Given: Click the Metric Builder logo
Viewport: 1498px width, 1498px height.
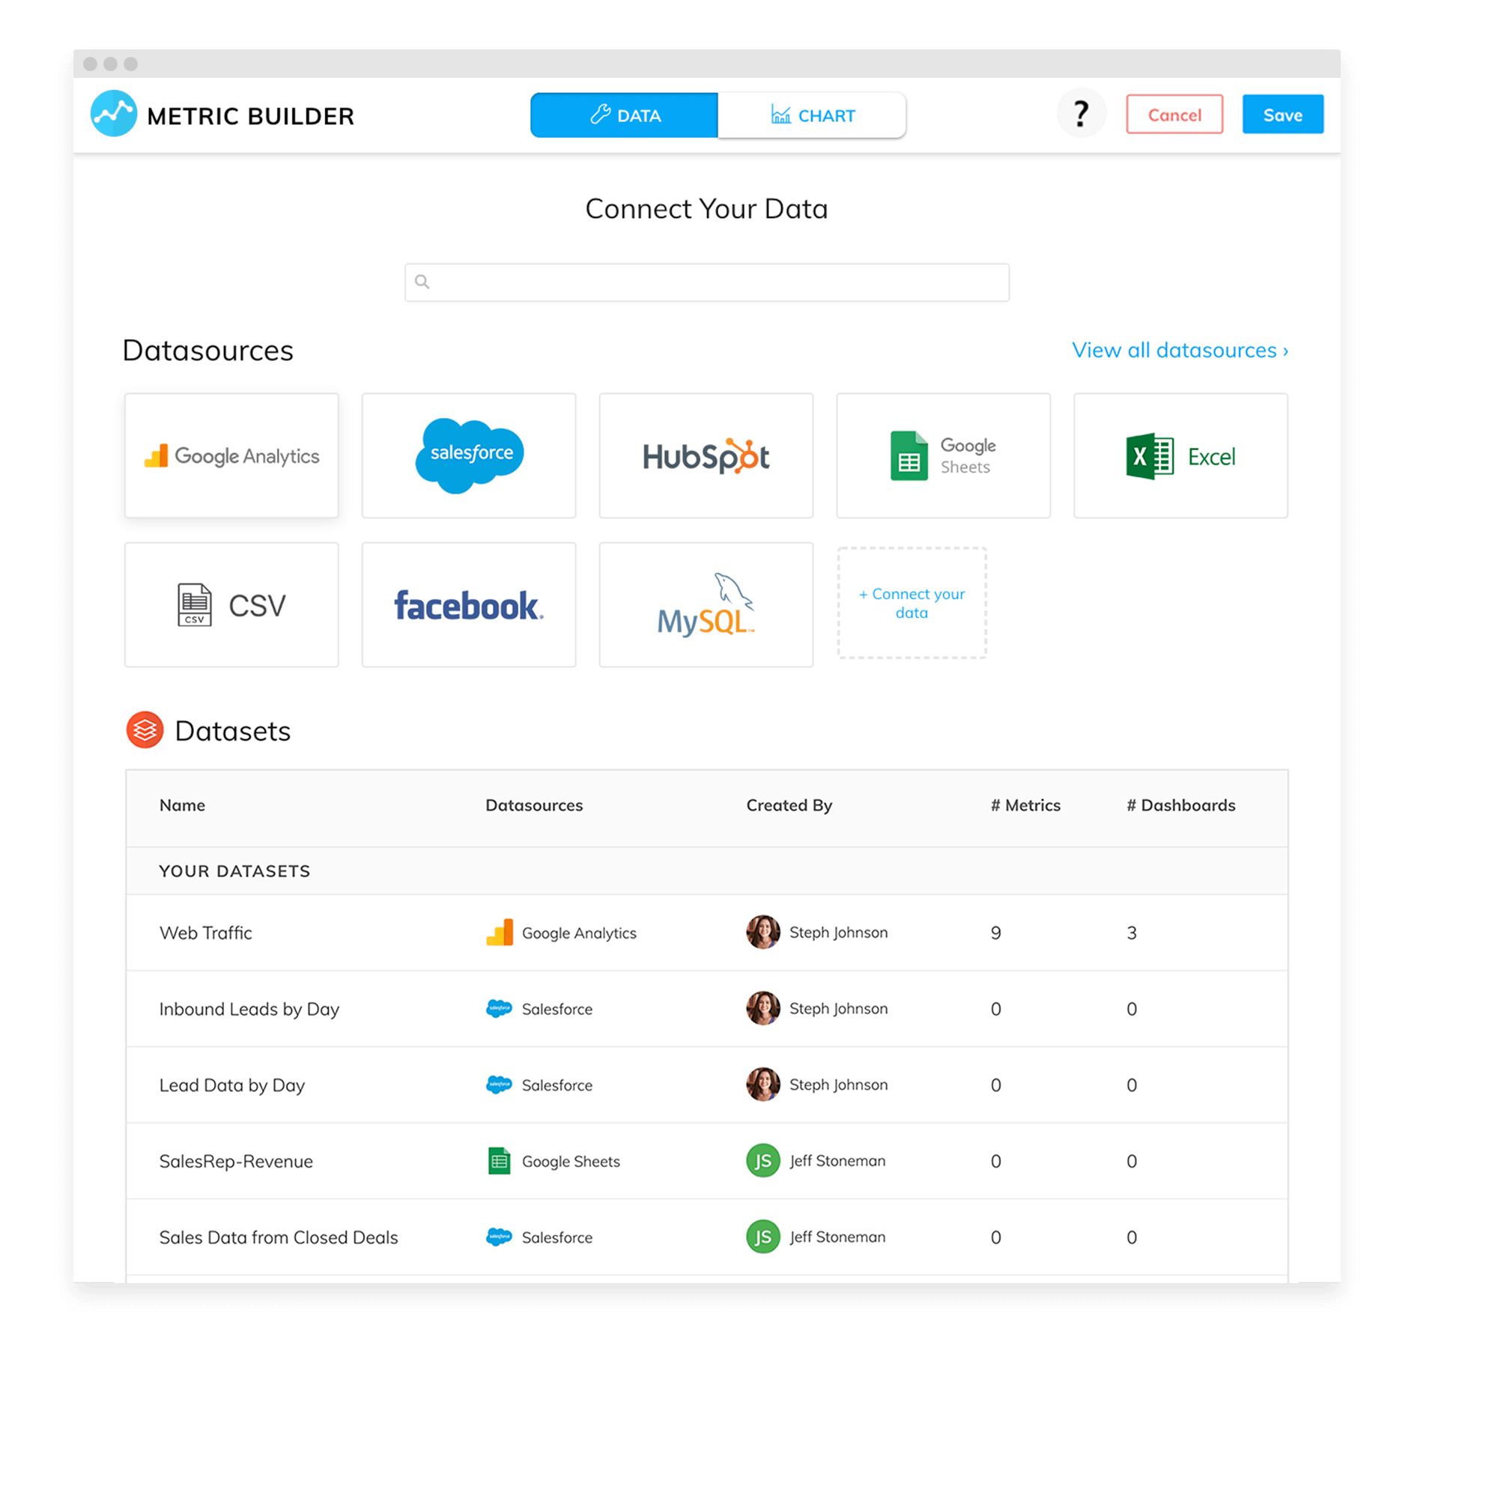Looking at the screenshot, I should pyautogui.click(x=222, y=115).
